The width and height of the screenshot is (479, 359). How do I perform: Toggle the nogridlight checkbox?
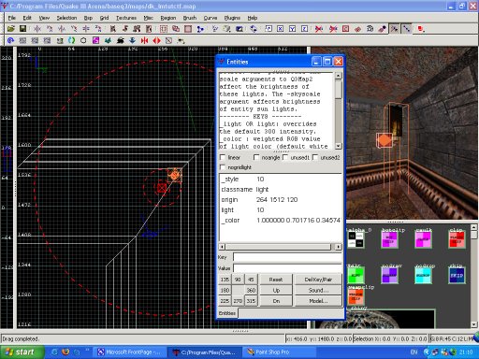[223, 167]
